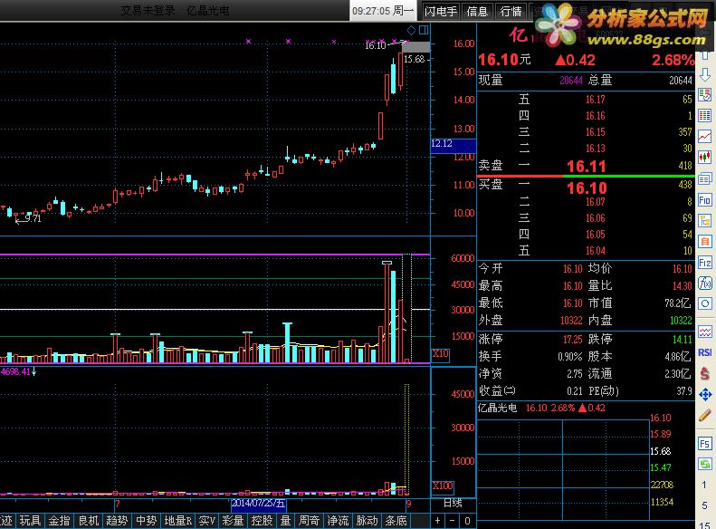Open the wavy lines indicator icon
The width and height of the screenshot is (716, 529).
[705, 332]
